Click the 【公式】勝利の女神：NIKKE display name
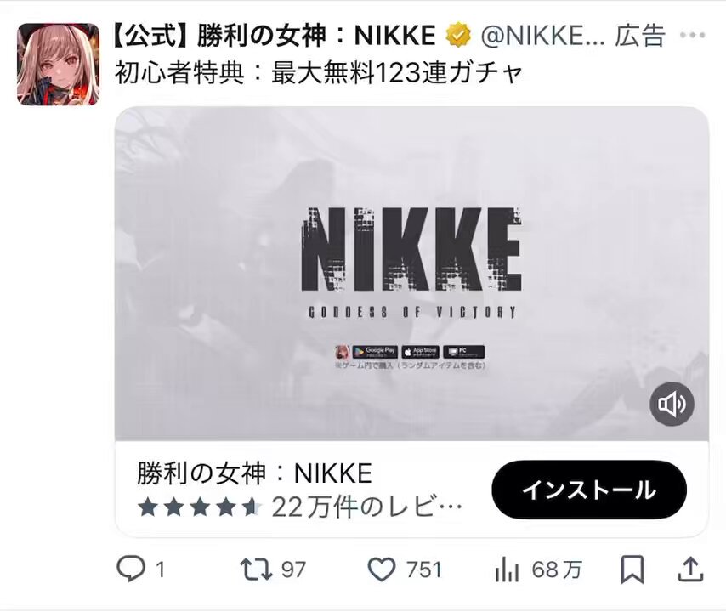 point(274,35)
